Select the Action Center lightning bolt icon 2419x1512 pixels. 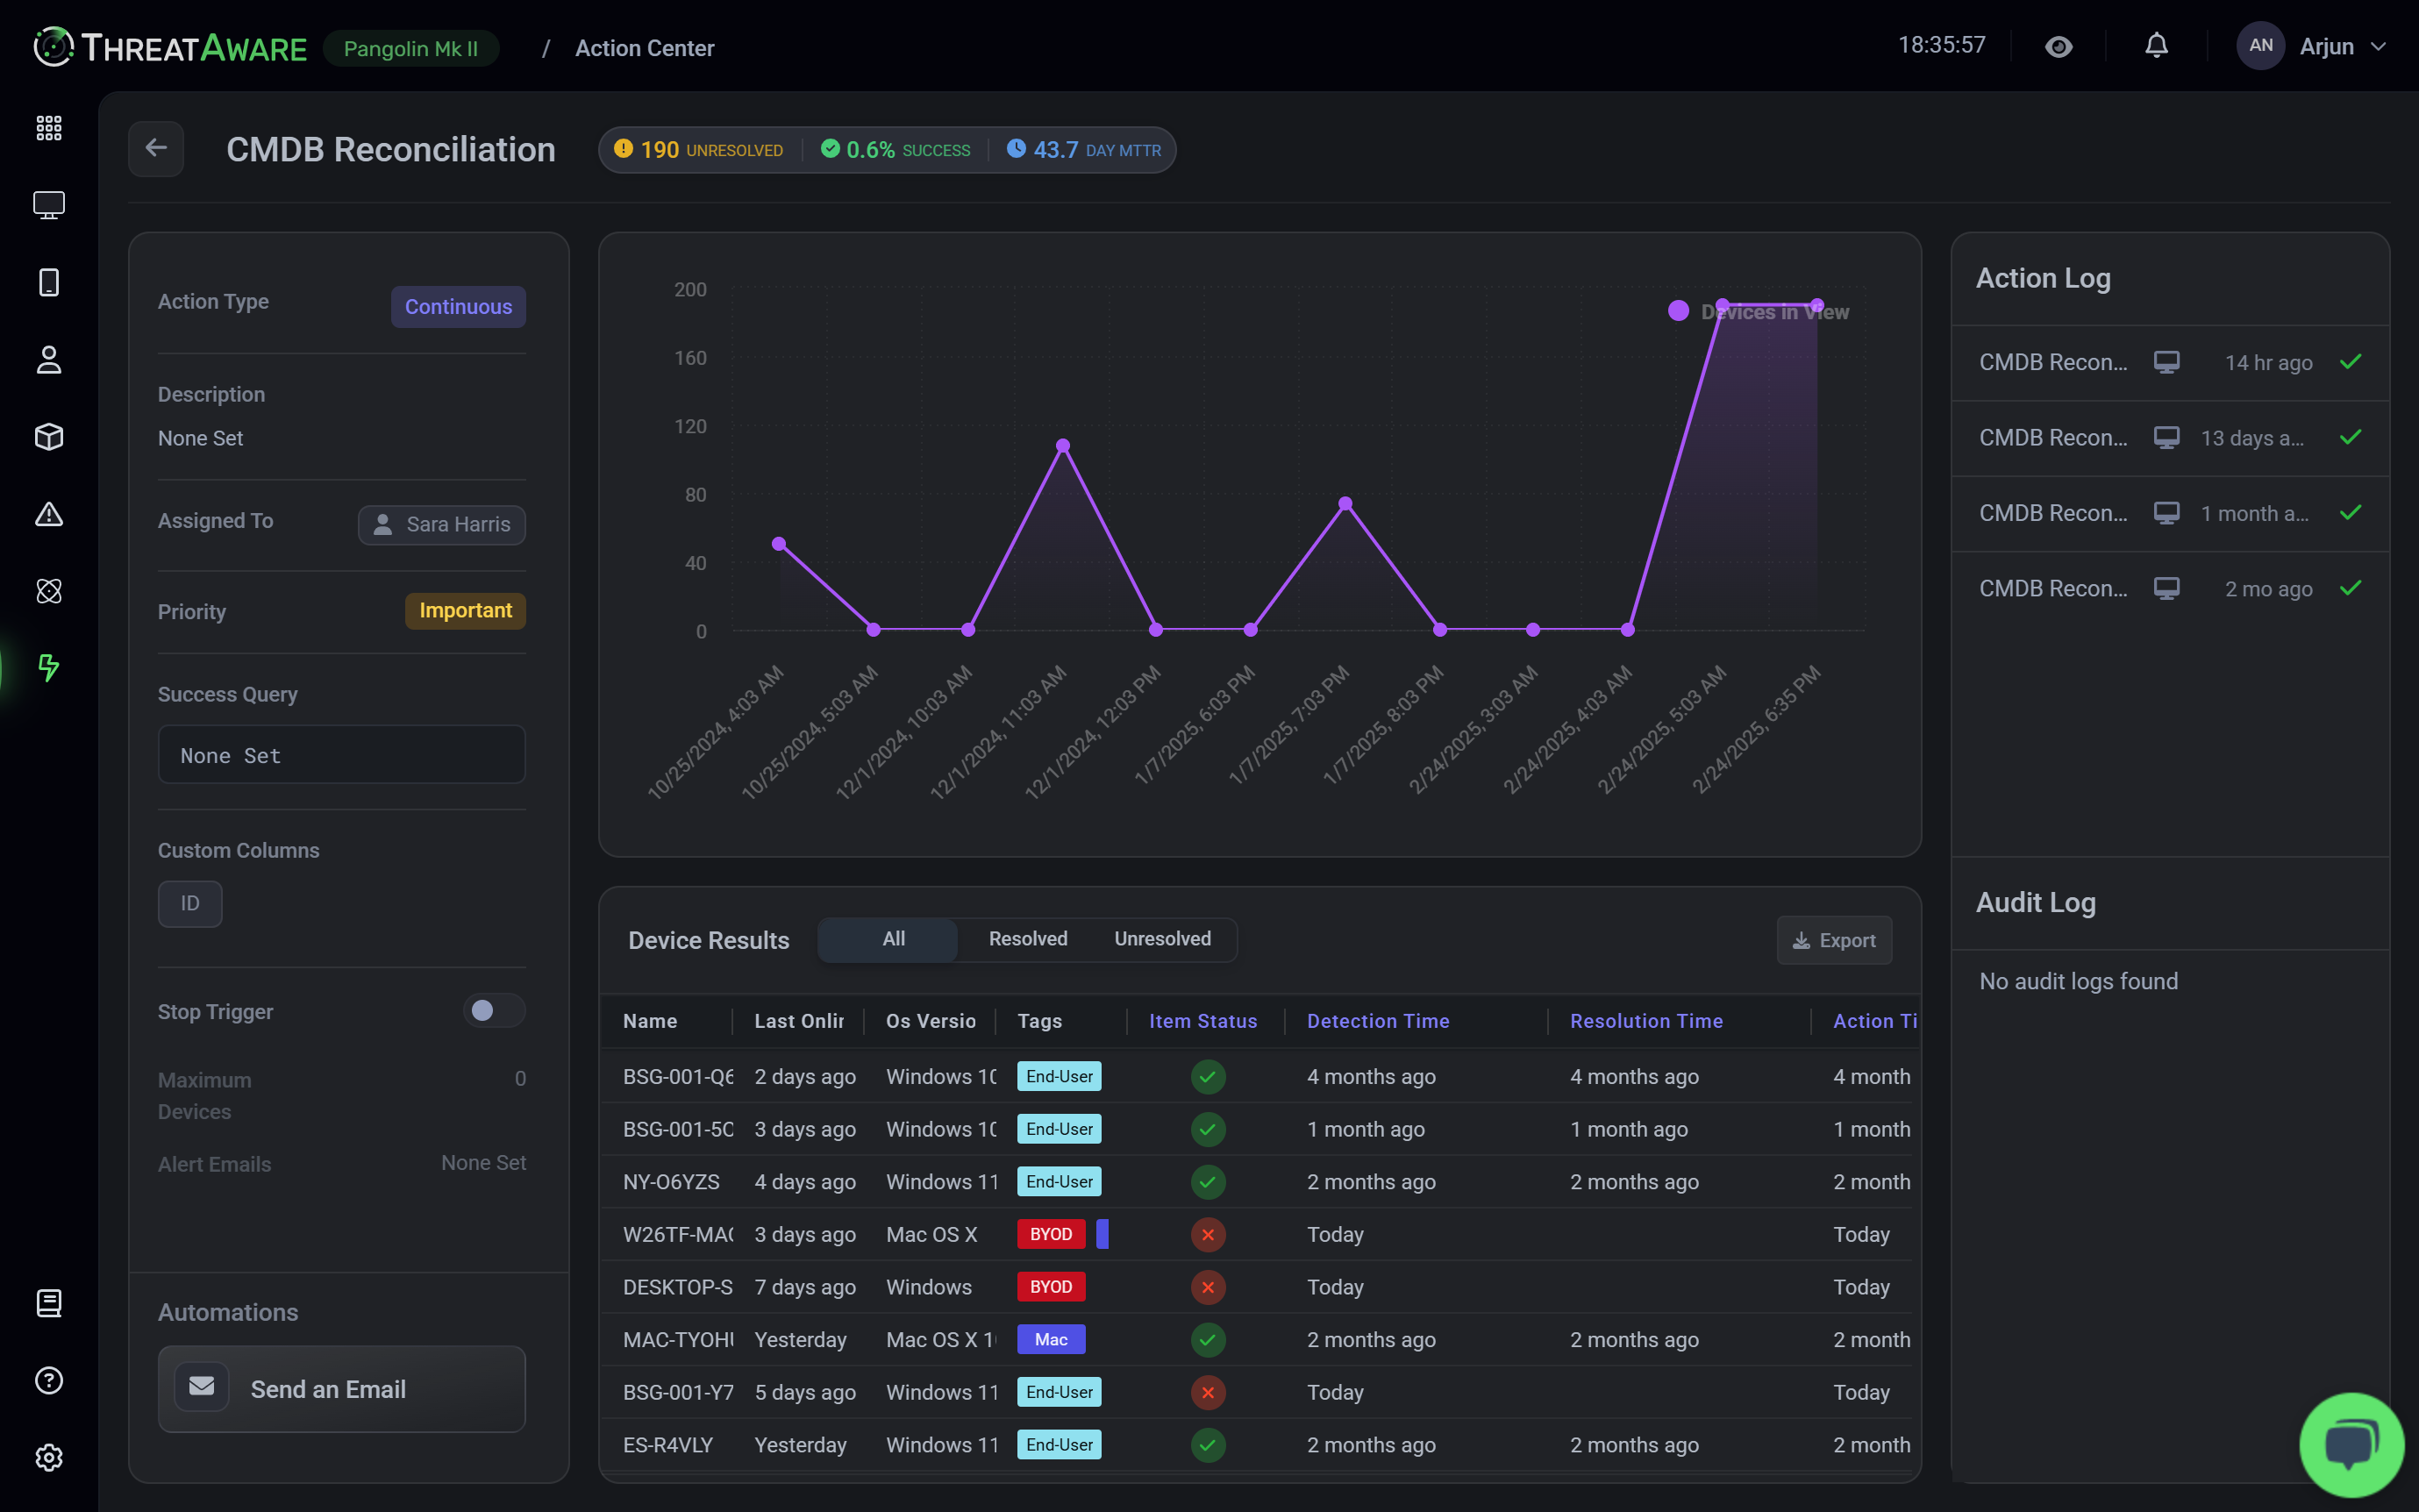click(48, 668)
